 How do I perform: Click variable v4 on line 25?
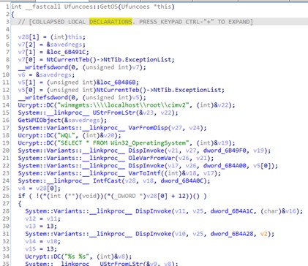pyautogui.click(x=21, y=189)
